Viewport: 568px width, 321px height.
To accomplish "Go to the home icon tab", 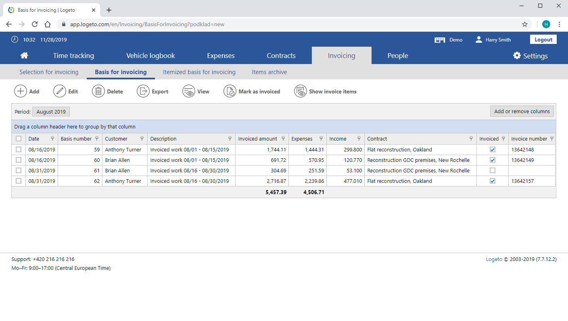I will (24, 56).
